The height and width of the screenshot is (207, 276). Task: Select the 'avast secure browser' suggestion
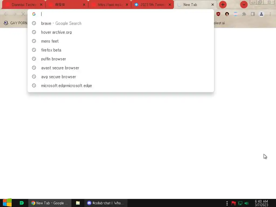121,68
